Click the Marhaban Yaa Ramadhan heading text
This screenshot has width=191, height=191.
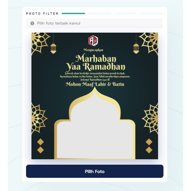point(95,63)
